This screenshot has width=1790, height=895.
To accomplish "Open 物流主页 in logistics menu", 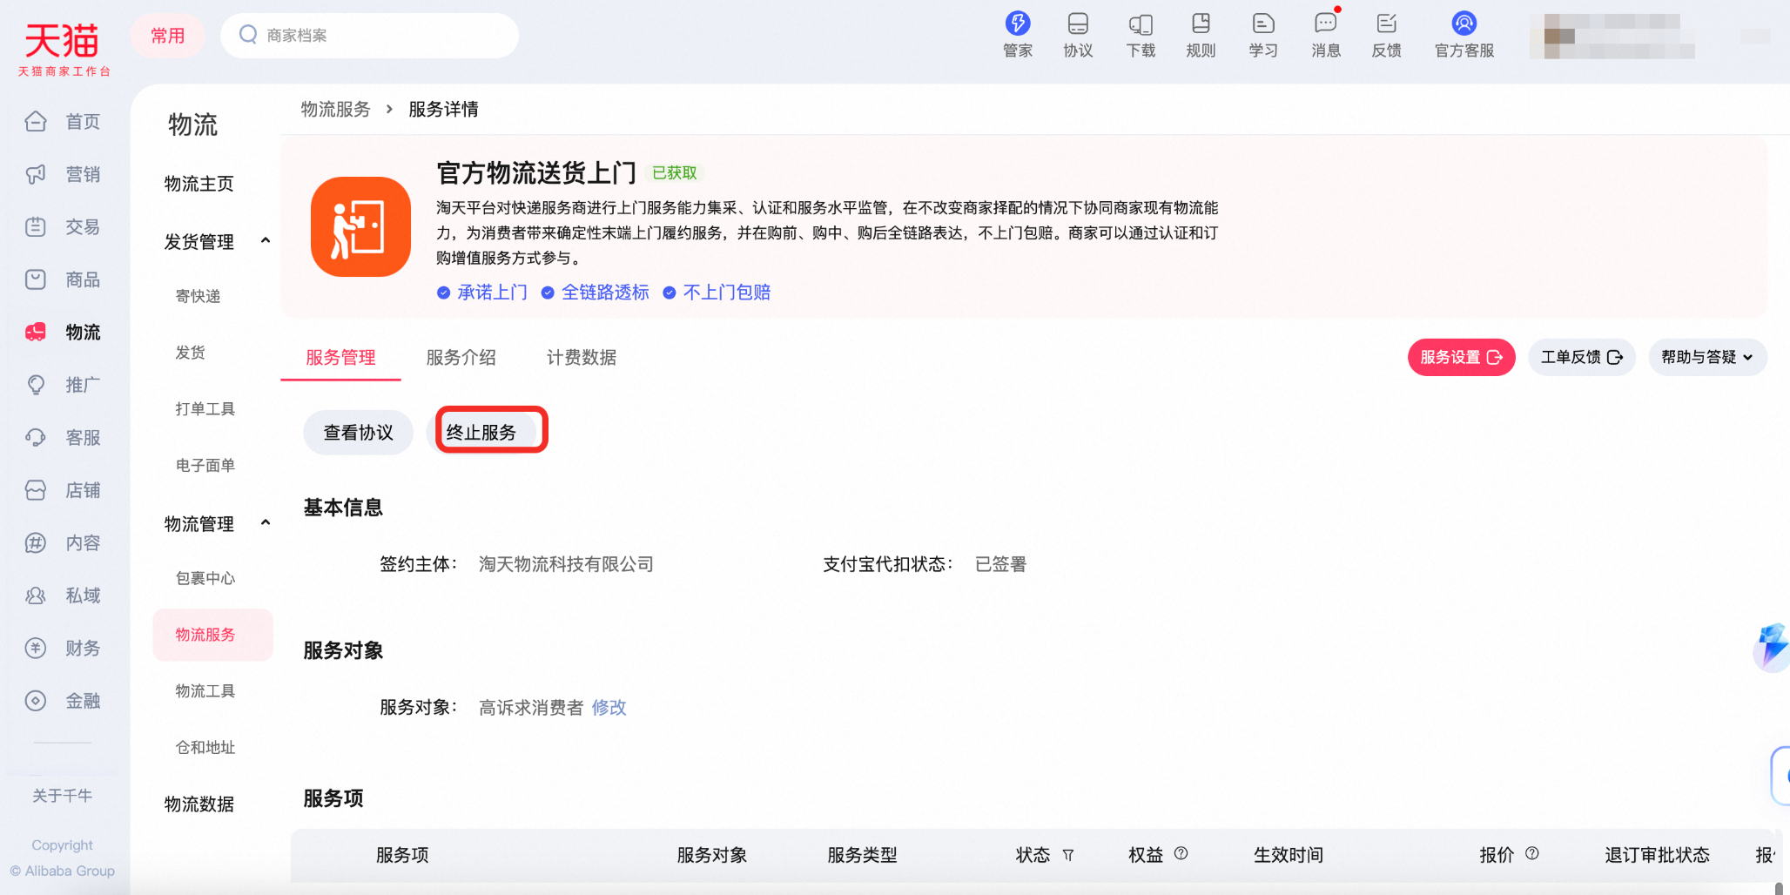I will [x=199, y=184].
